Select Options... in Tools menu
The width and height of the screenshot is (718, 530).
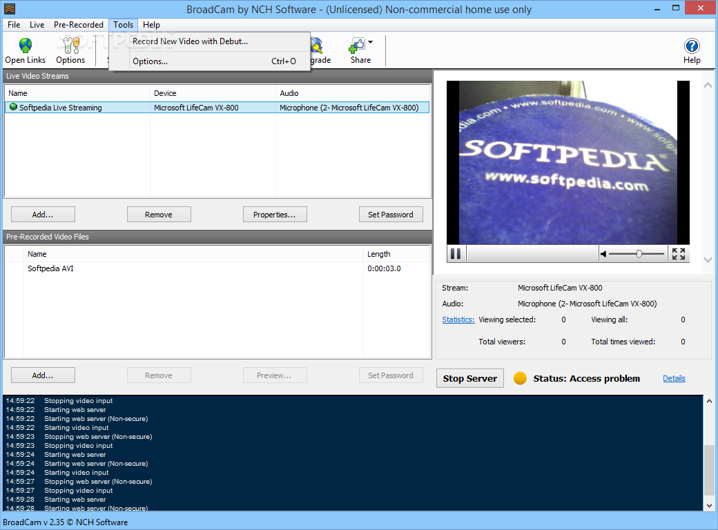[x=210, y=61]
